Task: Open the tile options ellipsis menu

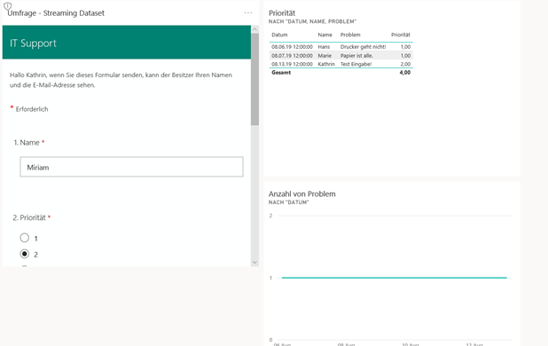Action: [248, 13]
